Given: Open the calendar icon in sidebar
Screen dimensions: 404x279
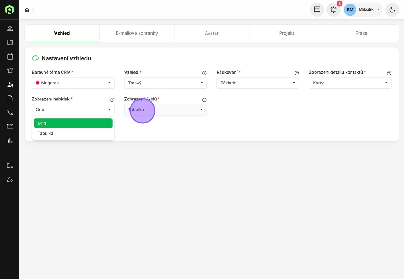Looking at the screenshot, I should (x=10, y=57).
